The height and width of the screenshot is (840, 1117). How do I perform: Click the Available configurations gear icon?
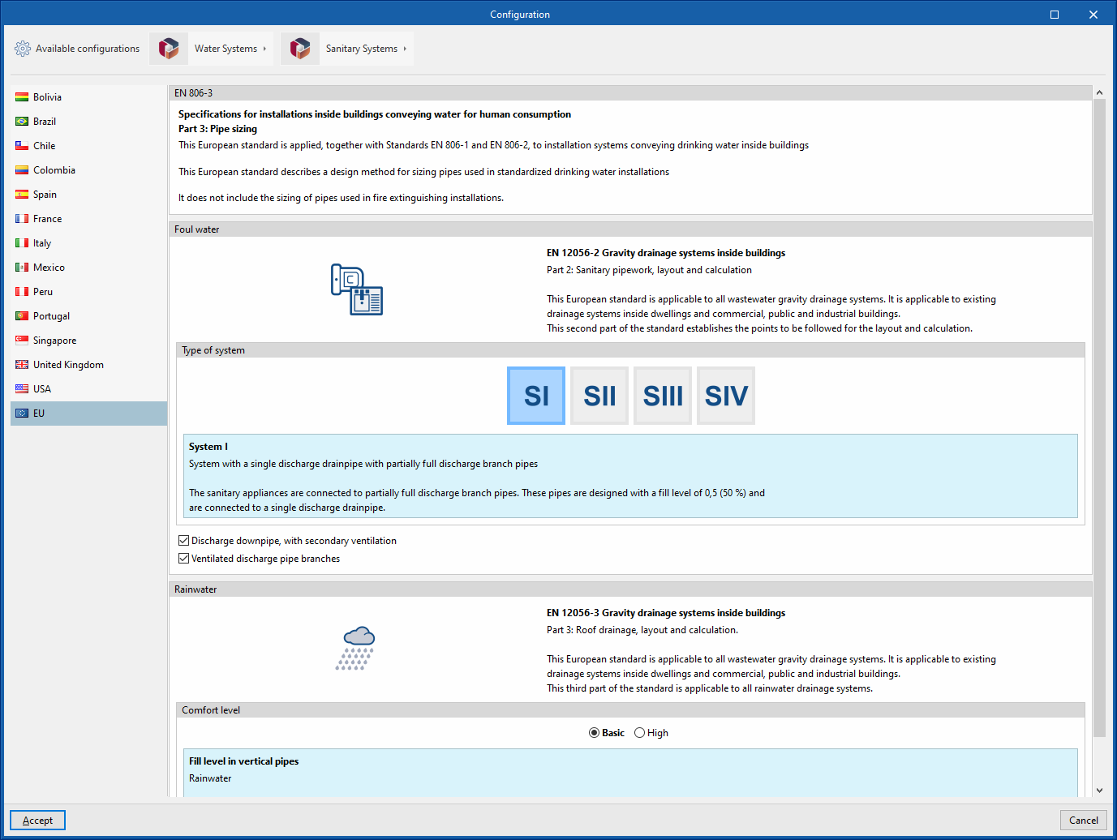click(x=23, y=49)
